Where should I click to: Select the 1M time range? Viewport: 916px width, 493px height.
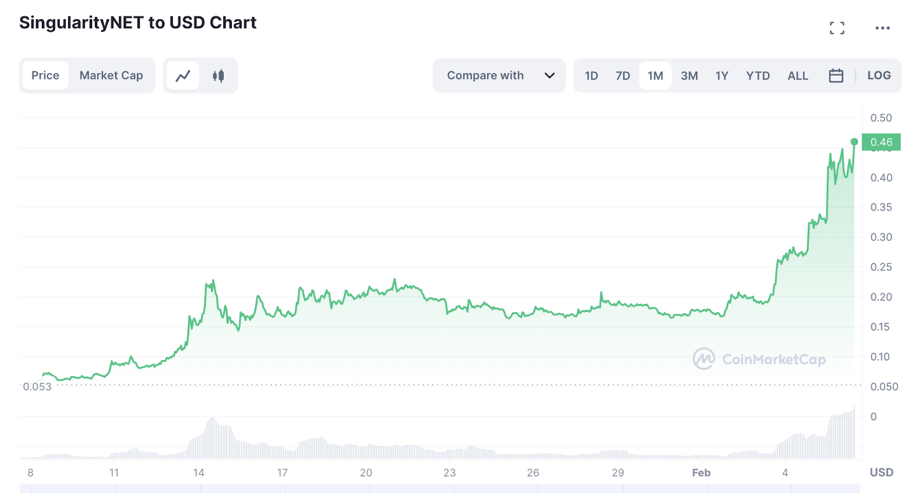tap(655, 76)
